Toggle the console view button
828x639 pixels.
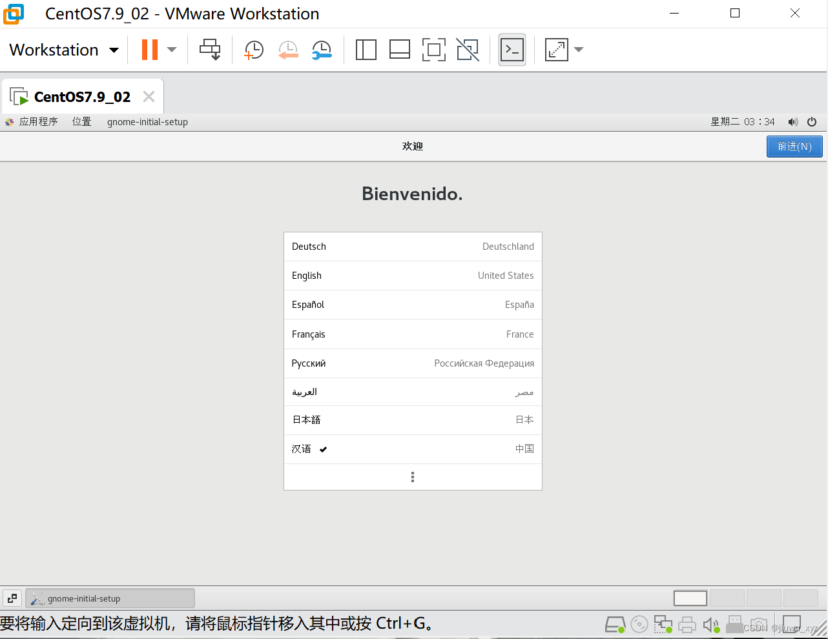512,50
